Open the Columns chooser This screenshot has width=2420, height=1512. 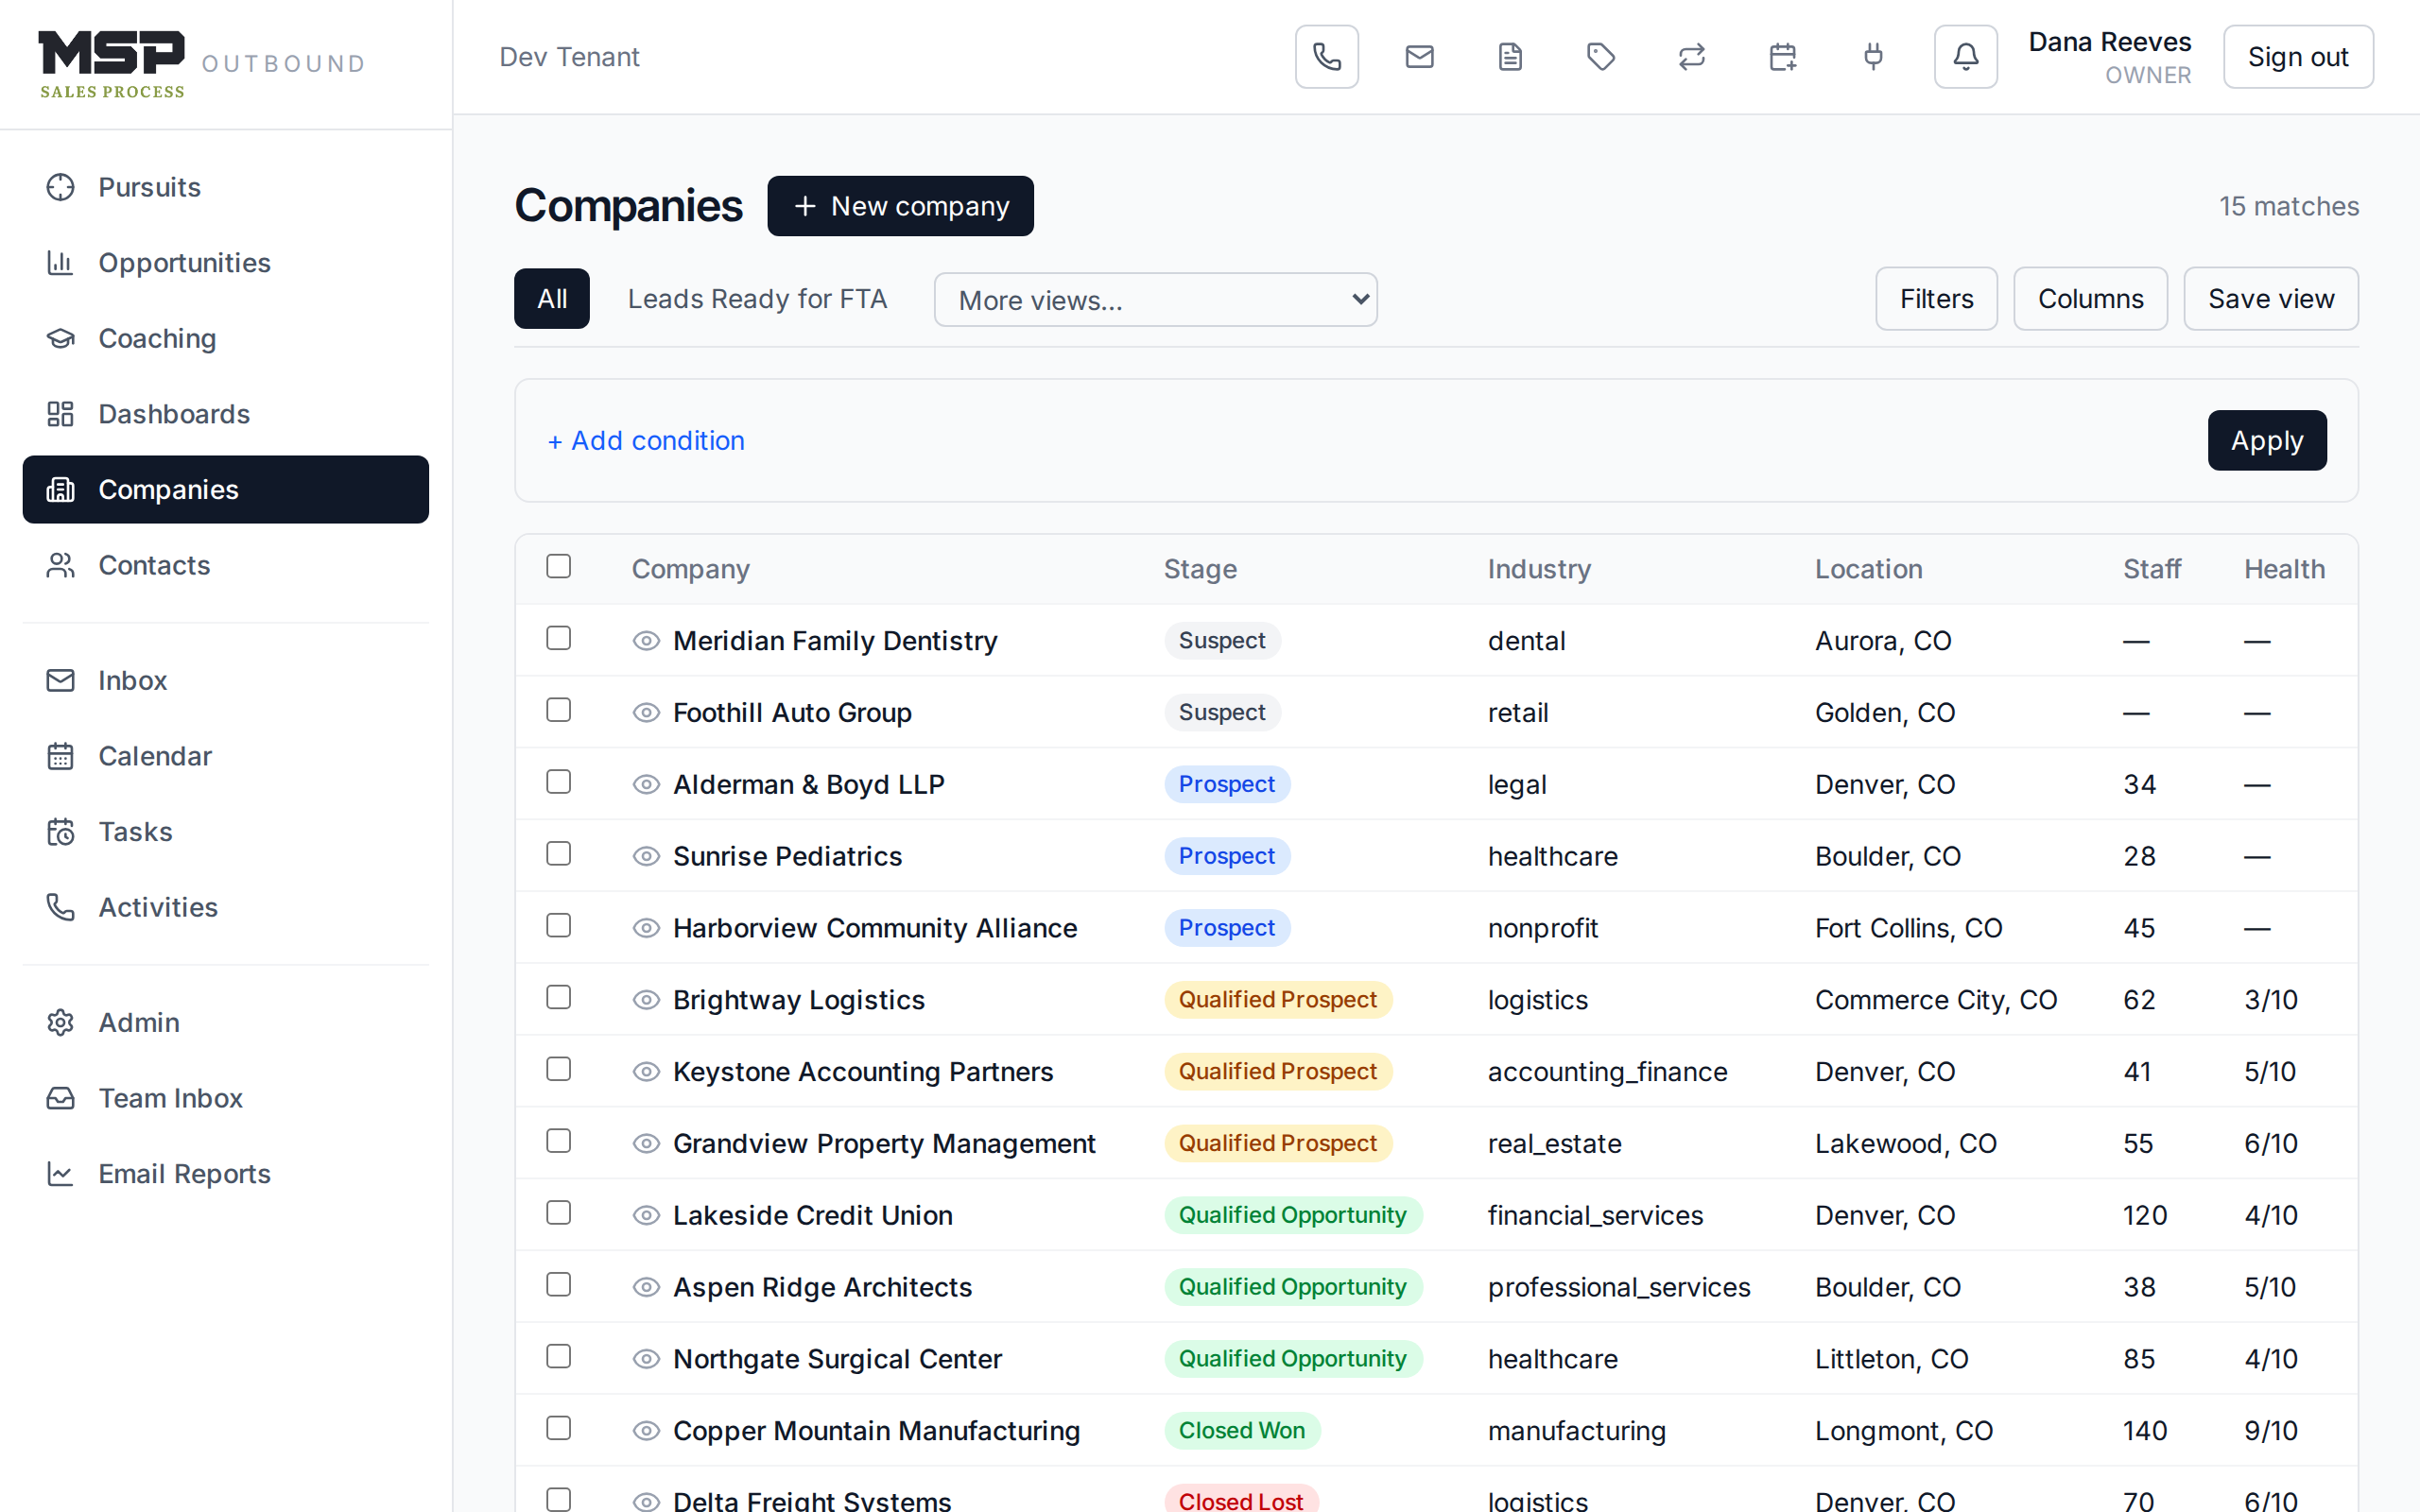(x=2090, y=299)
